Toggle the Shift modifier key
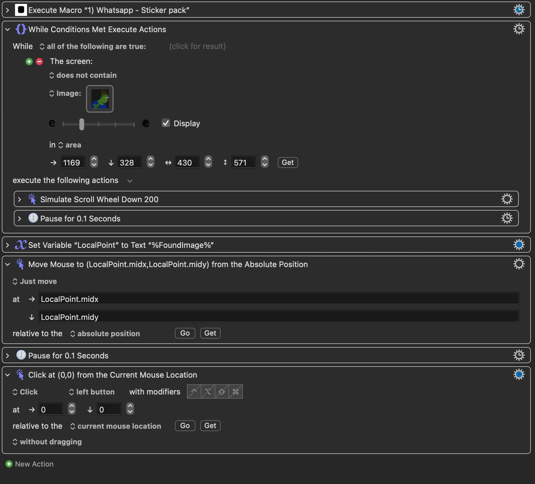Screen dimensions: 535x484 tap(222, 392)
